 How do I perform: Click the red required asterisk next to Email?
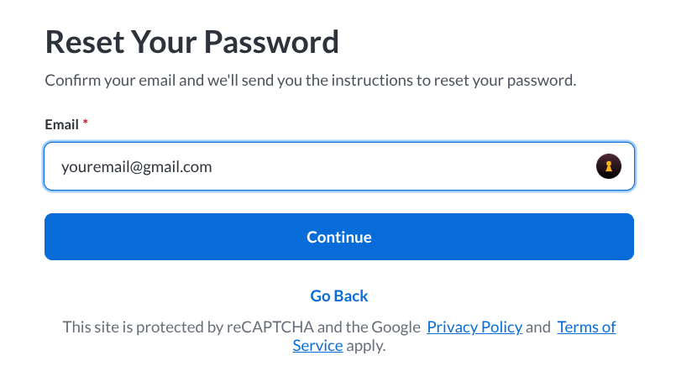pos(86,122)
